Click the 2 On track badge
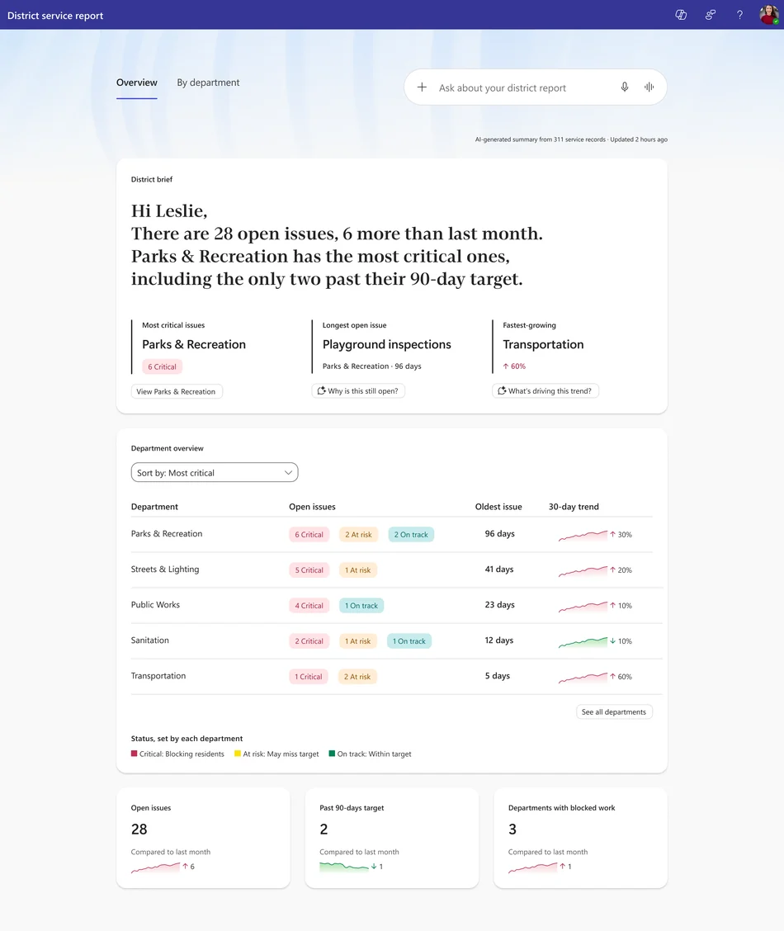 411,534
